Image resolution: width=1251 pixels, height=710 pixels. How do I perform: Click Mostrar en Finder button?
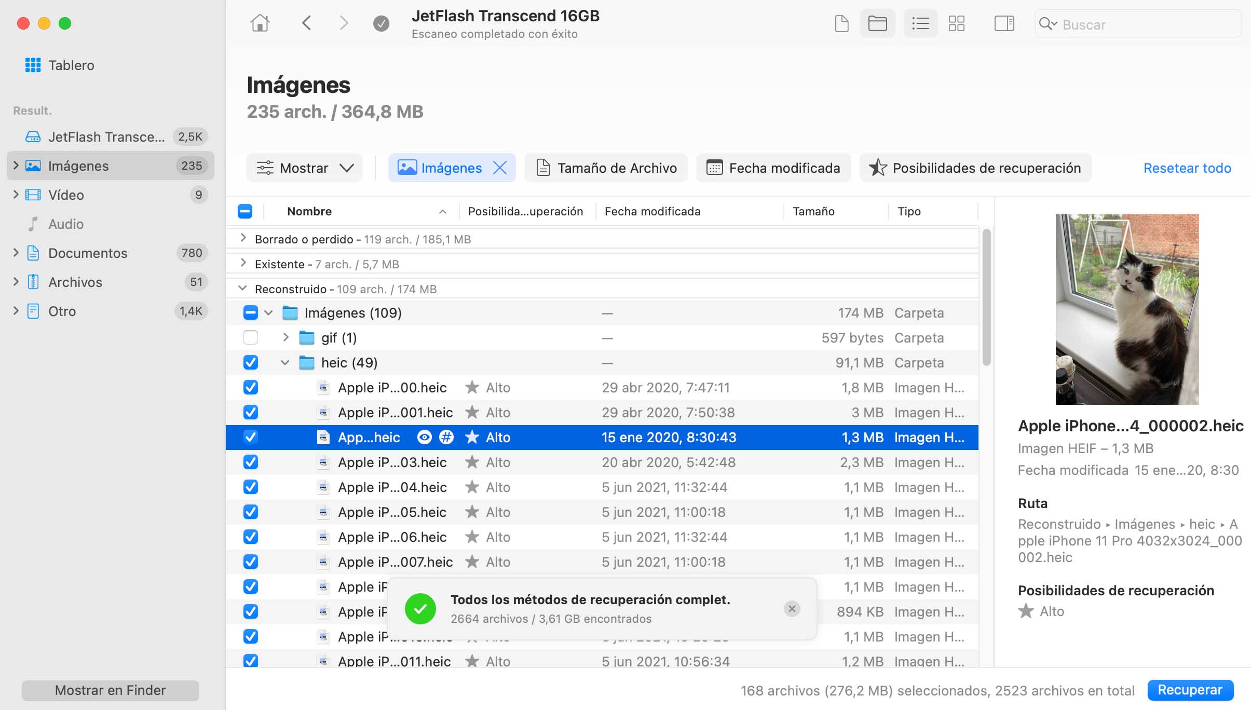110,690
